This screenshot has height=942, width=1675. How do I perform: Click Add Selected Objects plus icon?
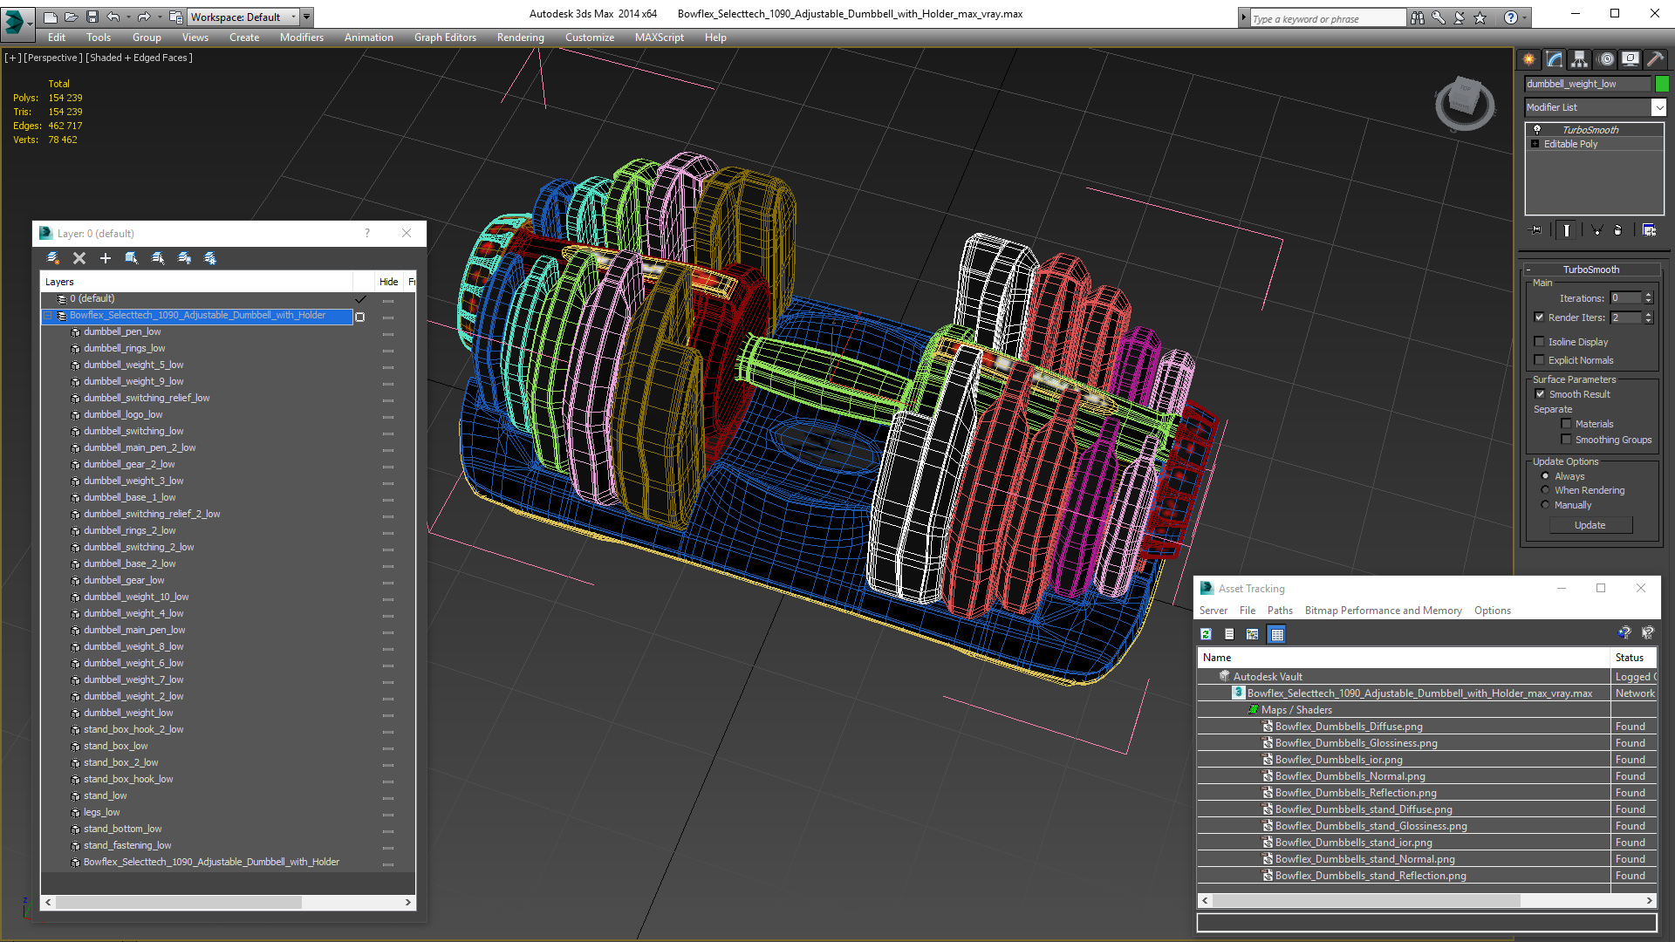pos(106,258)
